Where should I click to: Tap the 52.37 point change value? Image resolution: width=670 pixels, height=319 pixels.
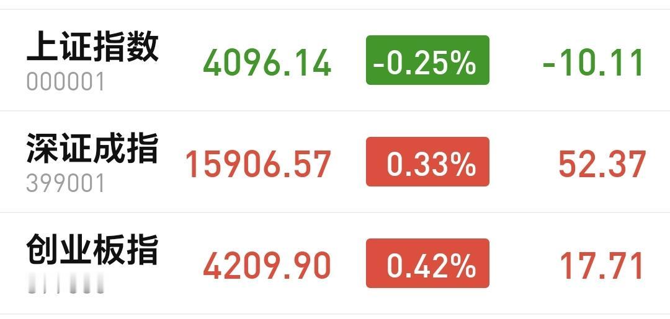(x=602, y=164)
